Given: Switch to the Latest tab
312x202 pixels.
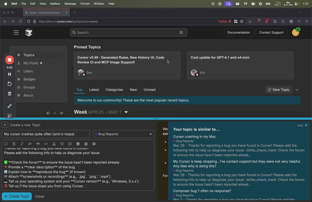Looking at the screenshot, I should 94,89.
